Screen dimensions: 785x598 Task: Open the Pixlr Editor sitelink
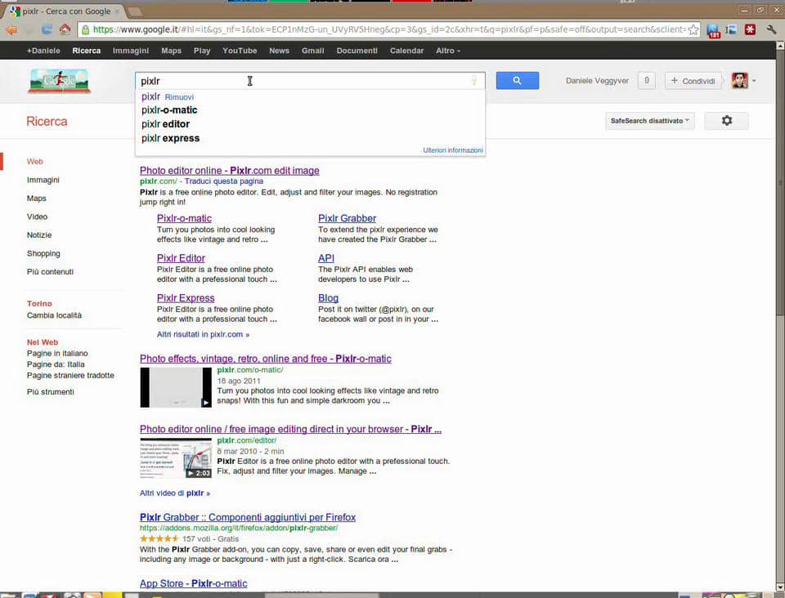point(181,258)
